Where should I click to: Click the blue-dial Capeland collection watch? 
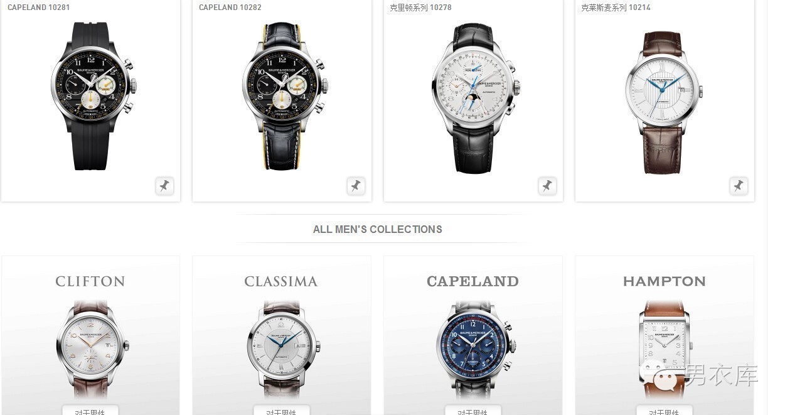pyautogui.click(x=476, y=349)
